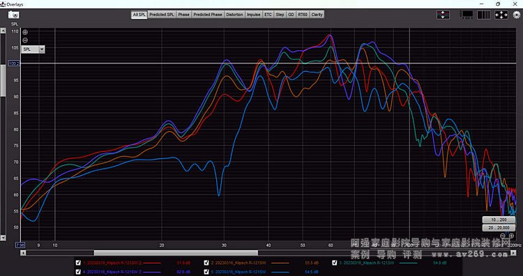Click horizontal scrollbar left arrow
This screenshot has height=276, width=523.
23,253
